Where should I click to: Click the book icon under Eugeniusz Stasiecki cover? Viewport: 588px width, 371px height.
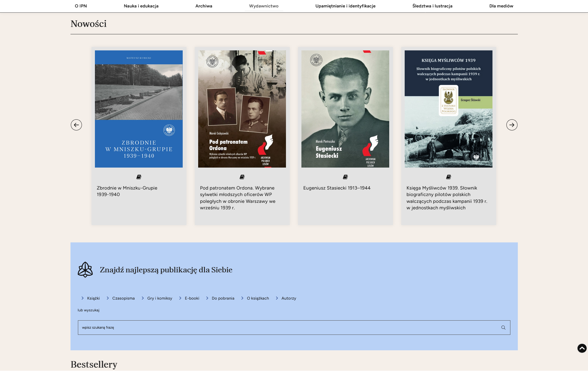(x=345, y=177)
